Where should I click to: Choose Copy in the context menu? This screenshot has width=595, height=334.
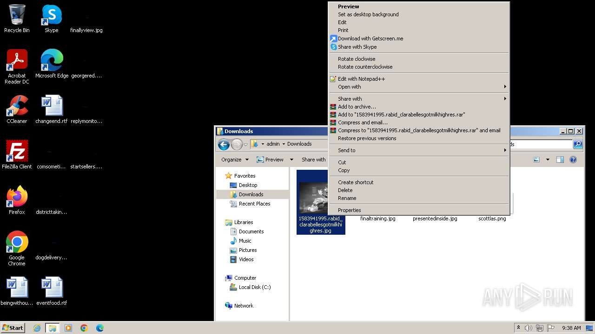(x=419, y=170)
